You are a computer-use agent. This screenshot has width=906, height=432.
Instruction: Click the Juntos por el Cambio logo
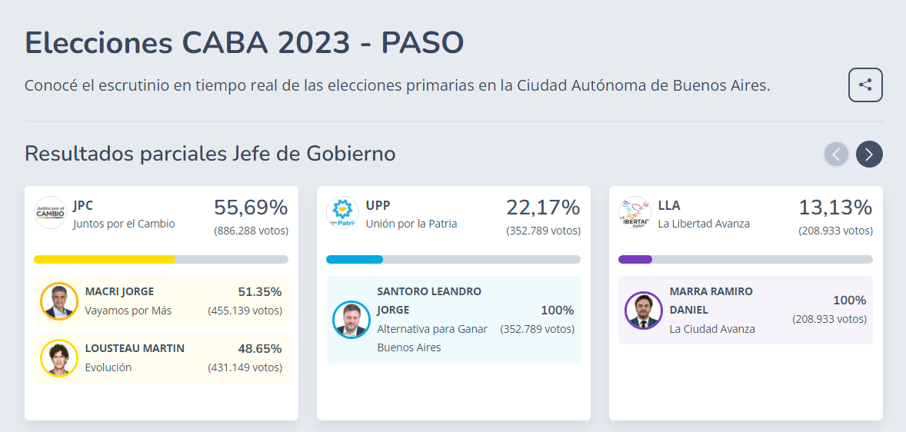click(51, 213)
